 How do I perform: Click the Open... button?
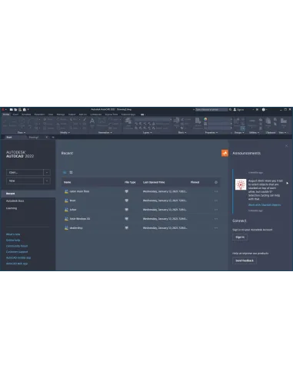pos(25,172)
